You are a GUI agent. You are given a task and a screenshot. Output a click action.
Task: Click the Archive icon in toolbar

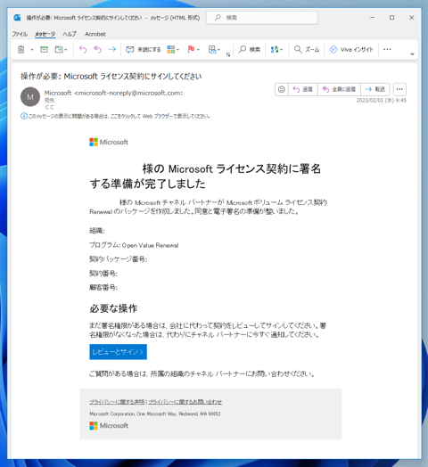pyautogui.click(x=44, y=49)
